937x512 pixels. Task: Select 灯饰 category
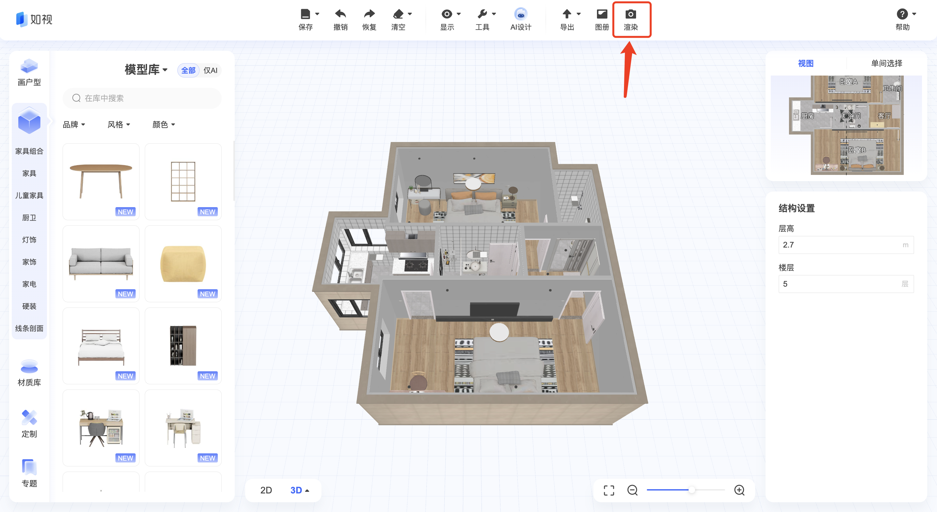coord(29,240)
